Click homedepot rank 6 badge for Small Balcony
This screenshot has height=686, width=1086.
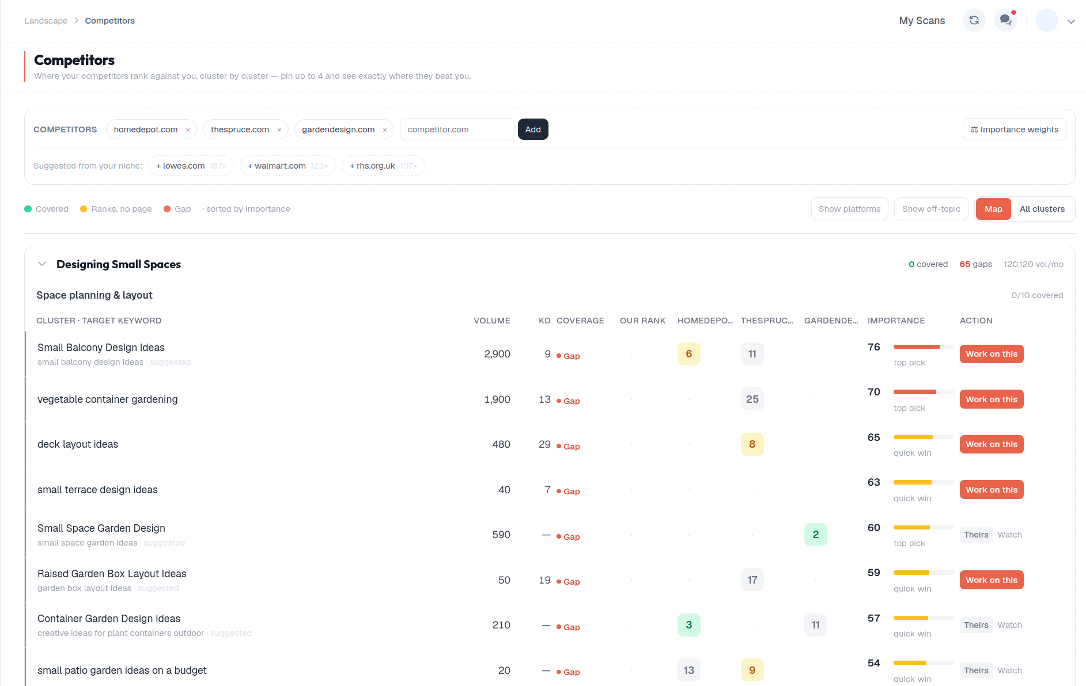point(688,354)
